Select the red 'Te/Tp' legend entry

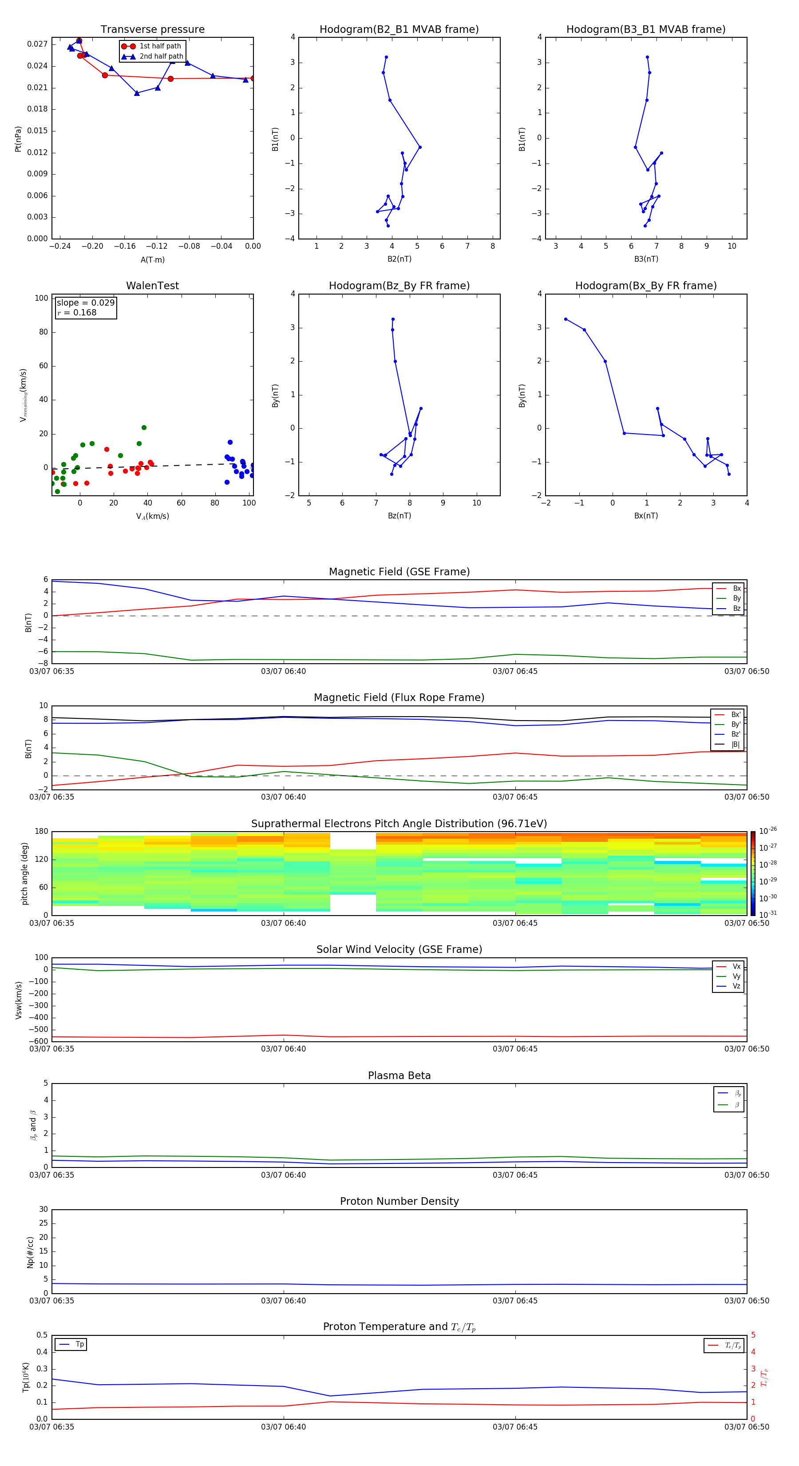(x=724, y=1345)
